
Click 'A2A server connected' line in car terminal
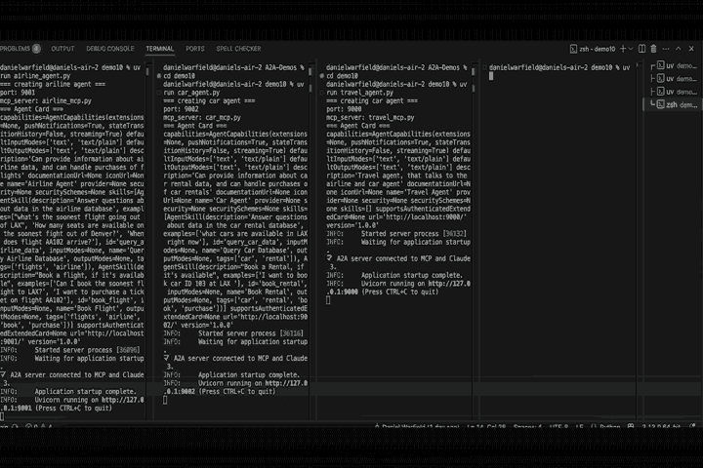235,358
